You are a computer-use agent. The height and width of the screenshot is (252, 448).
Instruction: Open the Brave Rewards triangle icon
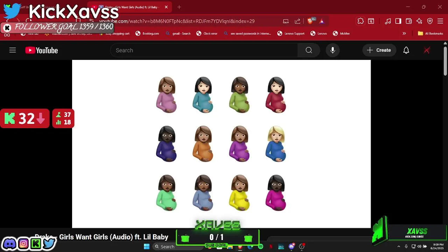(322, 21)
